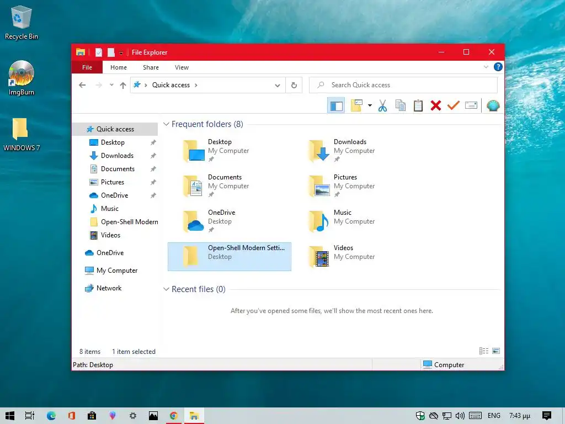Open Settings gear on the taskbar
This screenshot has height=424, width=565.
132,416
